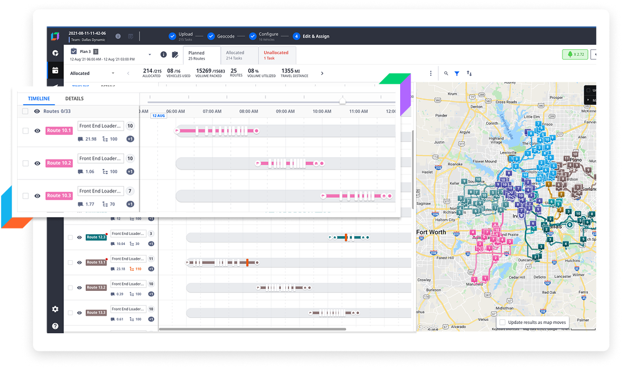The width and height of the screenshot is (622, 368).
Task: Click orange stop marker on Route 13.1 timeline
Action: [x=247, y=263]
